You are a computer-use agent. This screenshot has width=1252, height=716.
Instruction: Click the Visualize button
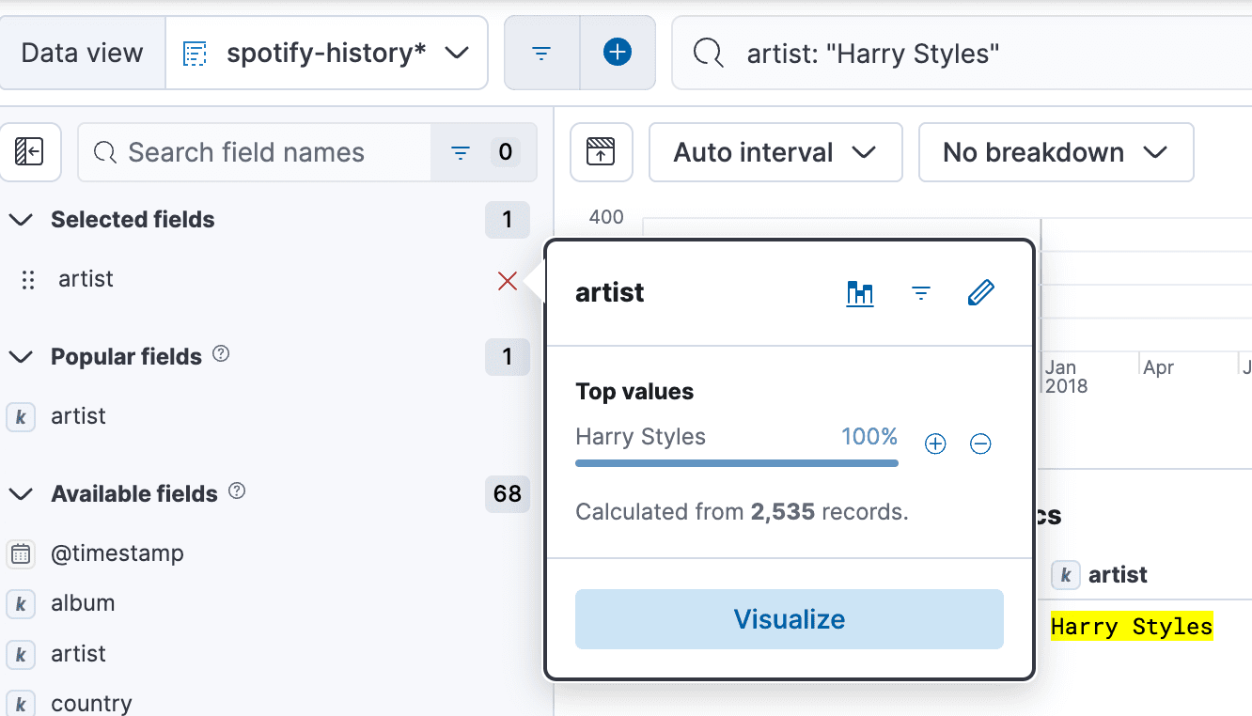pyautogui.click(x=789, y=619)
